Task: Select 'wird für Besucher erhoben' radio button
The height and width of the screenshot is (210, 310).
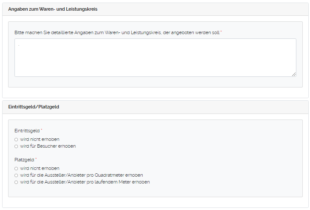Action: pyautogui.click(x=16, y=146)
